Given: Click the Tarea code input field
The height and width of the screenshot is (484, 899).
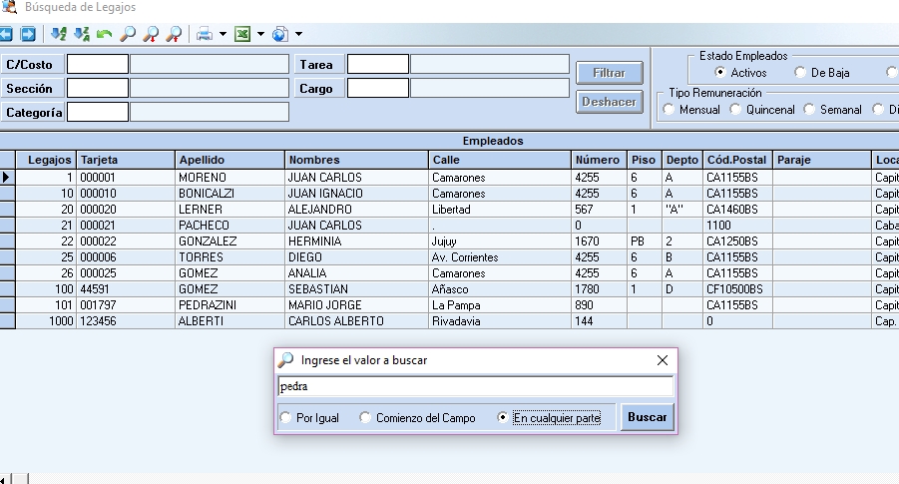Looking at the screenshot, I should point(378,64).
